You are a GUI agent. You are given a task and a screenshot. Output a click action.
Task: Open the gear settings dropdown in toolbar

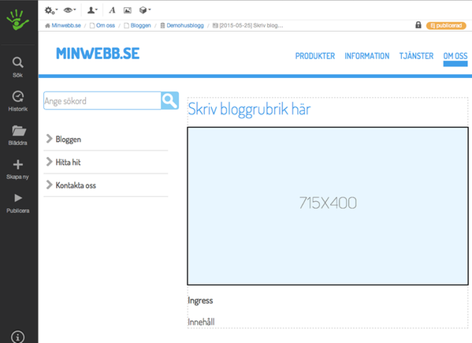tap(51, 10)
